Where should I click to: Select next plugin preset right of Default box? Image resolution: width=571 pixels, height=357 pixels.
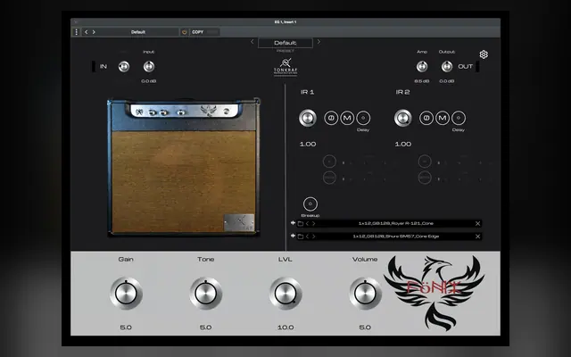(319, 42)
